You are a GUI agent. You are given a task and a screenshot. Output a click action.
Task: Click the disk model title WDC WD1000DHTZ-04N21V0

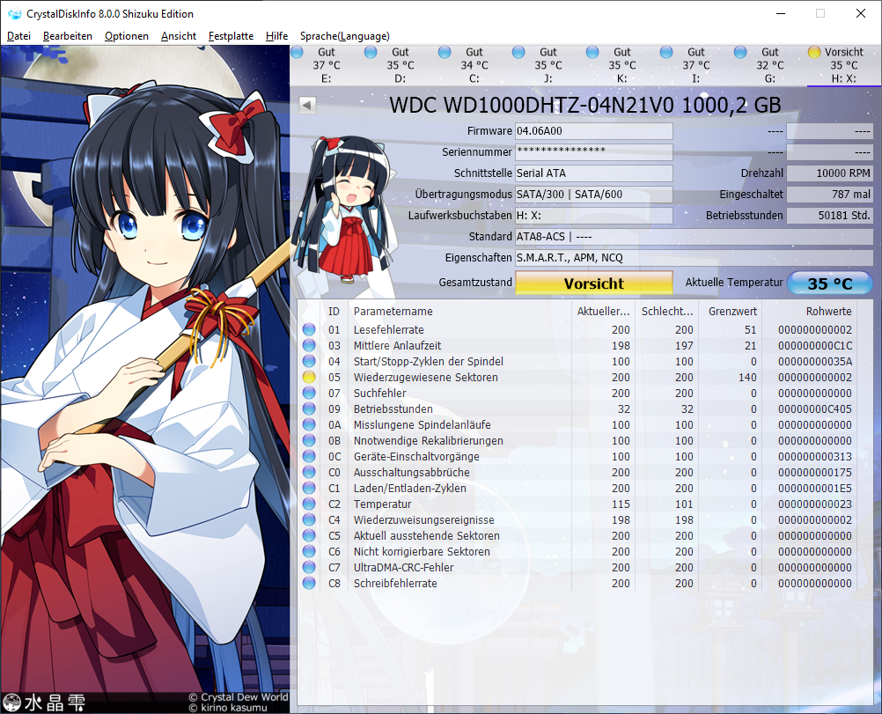coord(585,106)
